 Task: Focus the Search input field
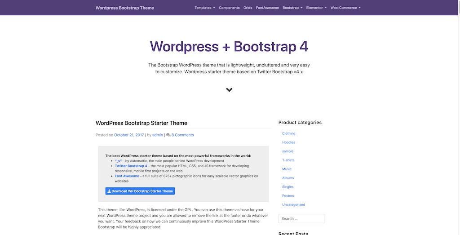click(x=301, y=218)
